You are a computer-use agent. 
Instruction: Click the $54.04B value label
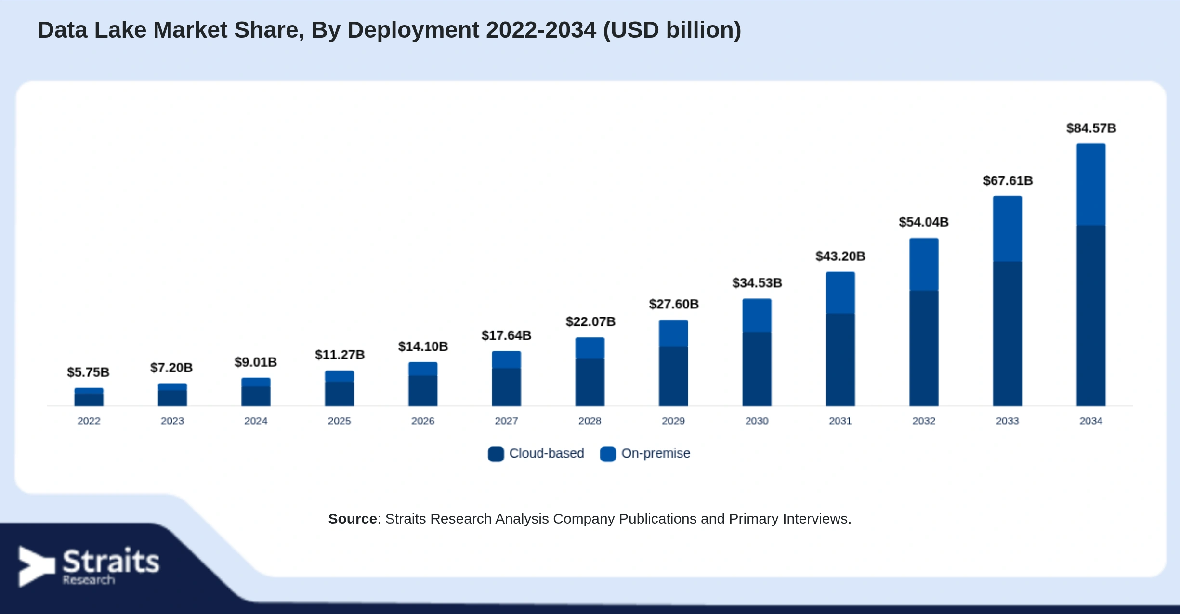[x=924, y=222]
